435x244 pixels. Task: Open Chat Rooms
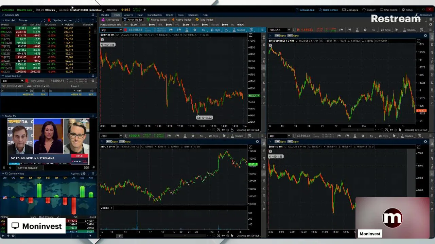click(388, 10)
